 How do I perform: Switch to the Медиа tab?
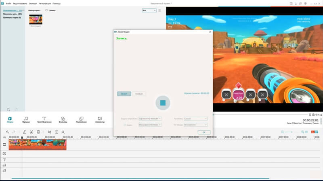point(10,120)
